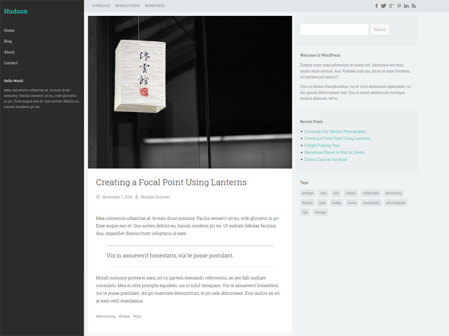Open the Facebook social icon
Image resolution: width=449 pixels, height=336 pixels.
tap(376, 6)
